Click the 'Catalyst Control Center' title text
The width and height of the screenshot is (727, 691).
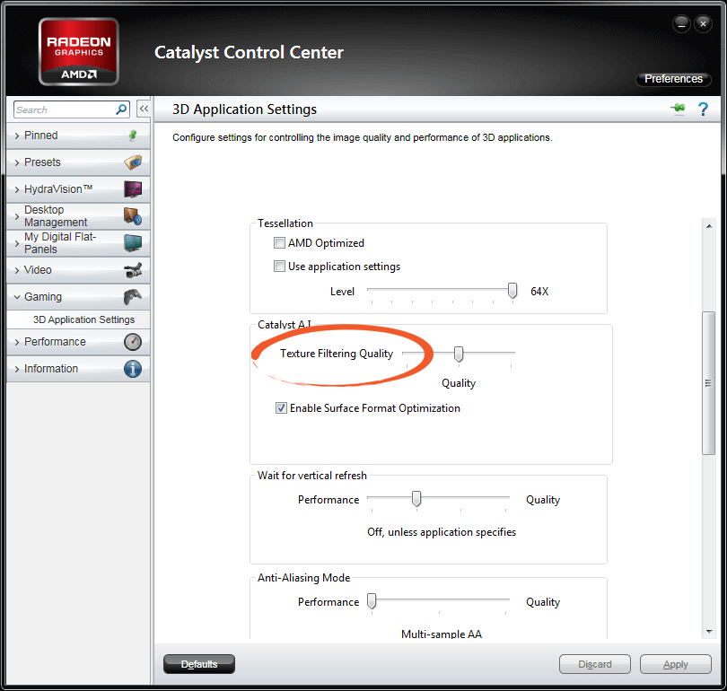249,53
